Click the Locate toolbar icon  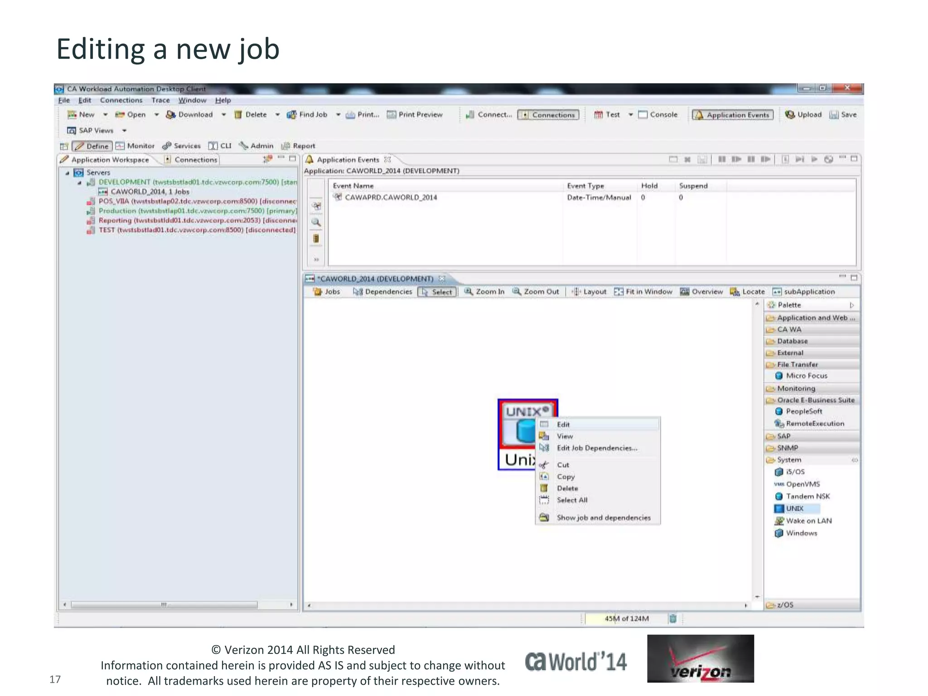pyautogui.click(x=735, y=291)
